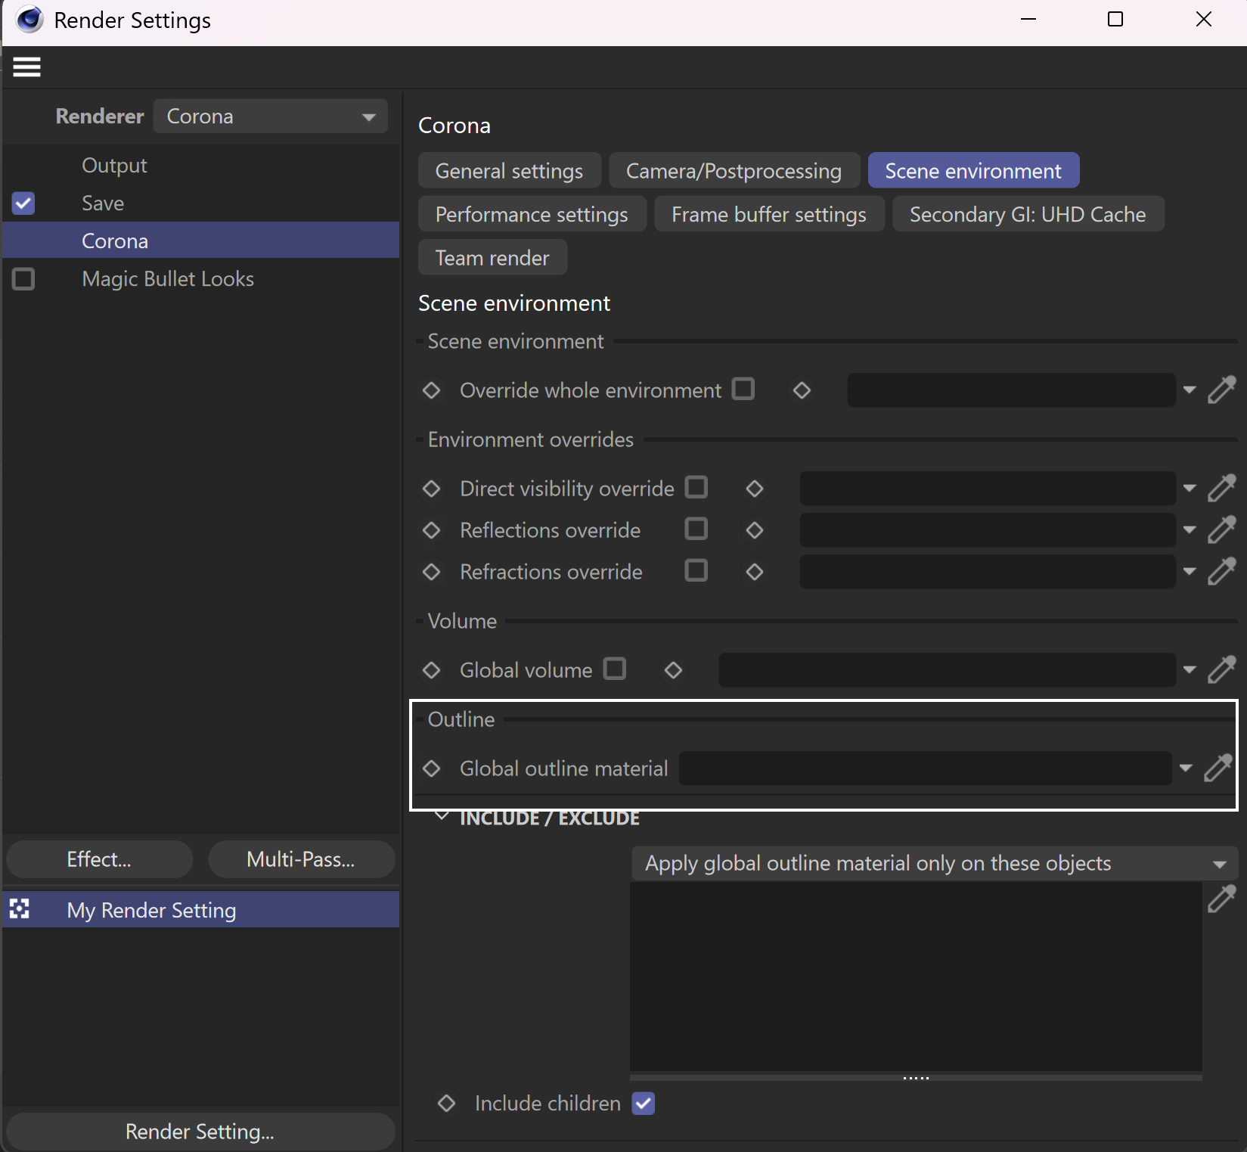The height and width of the screenshot is (1152, 1247).
Task: Select the My Render Setting preset
Action: pyautogui.click(x=200, y=910)
